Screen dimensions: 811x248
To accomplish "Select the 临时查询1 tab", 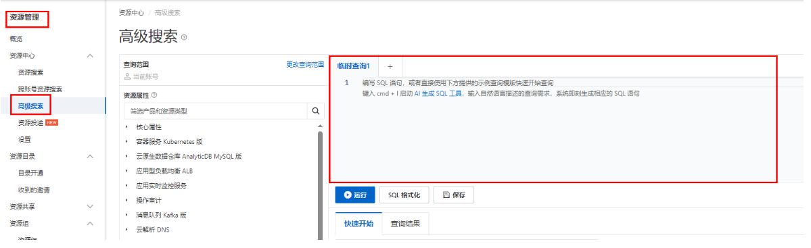I will 354,66.
